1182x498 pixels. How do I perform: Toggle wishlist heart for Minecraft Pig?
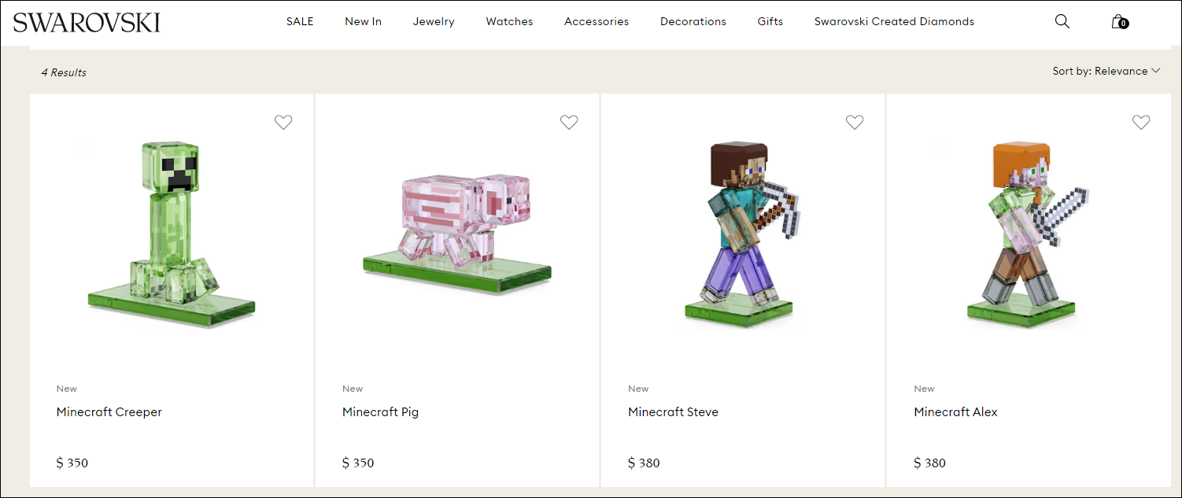(569, 122)
